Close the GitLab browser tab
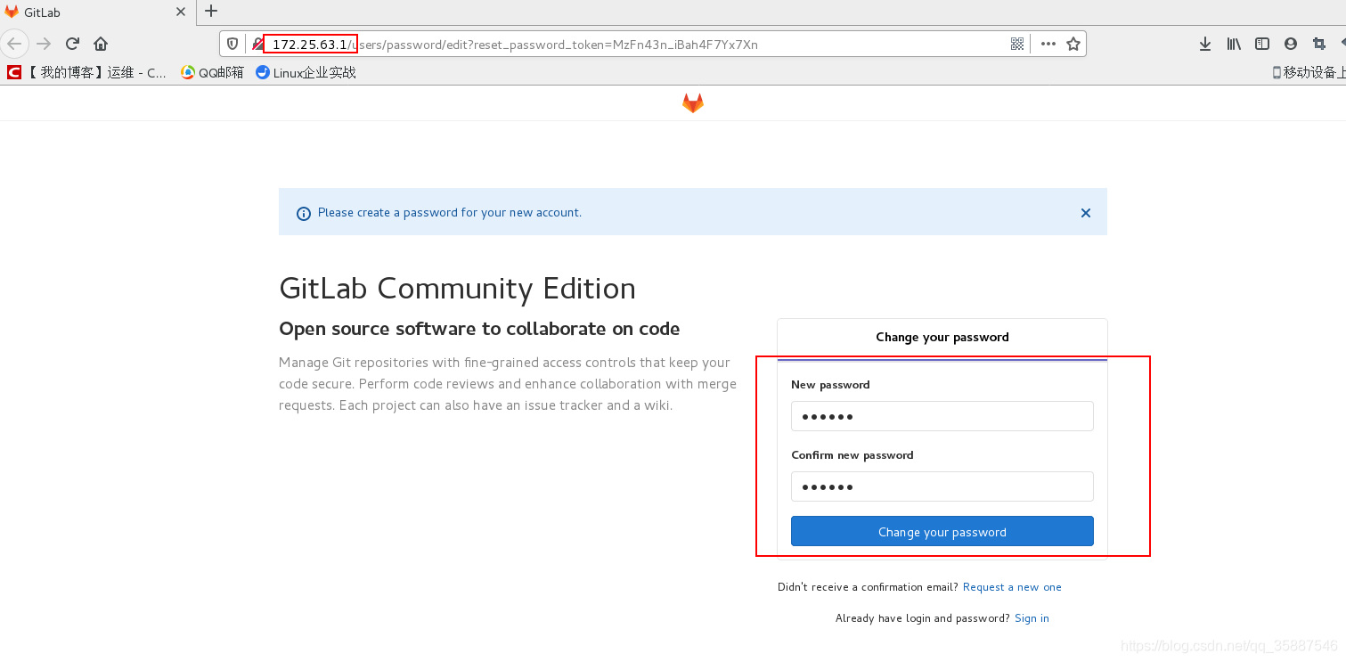The height and width of the screenshot is (662, 1346). pyautogui.click(x=181, y=12)
